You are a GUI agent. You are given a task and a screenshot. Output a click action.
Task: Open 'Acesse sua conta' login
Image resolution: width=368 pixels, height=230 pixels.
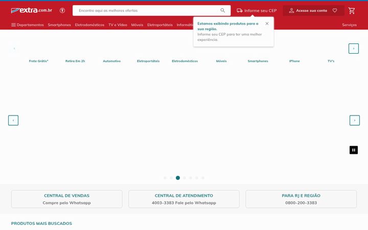(311, 11)
